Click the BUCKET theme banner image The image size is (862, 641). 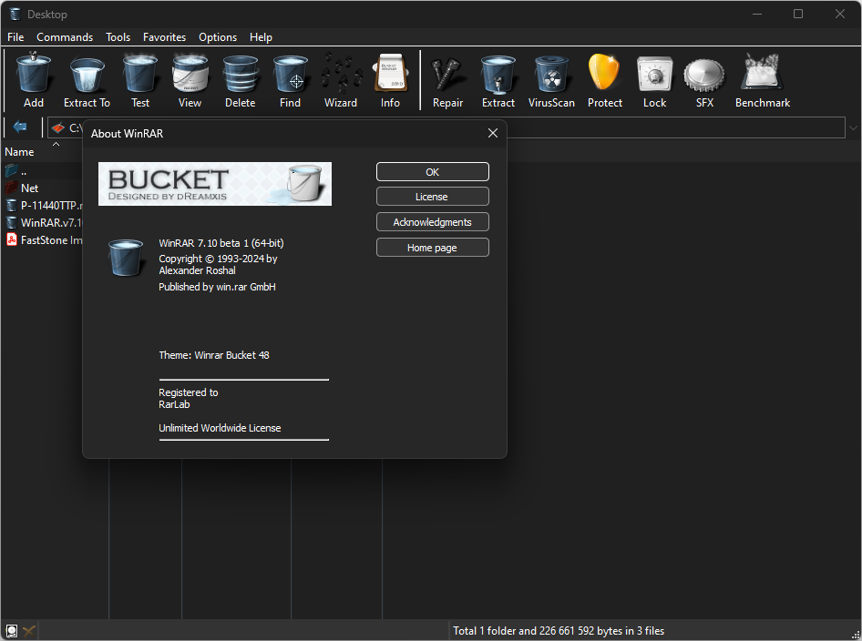tap(215, 184)
